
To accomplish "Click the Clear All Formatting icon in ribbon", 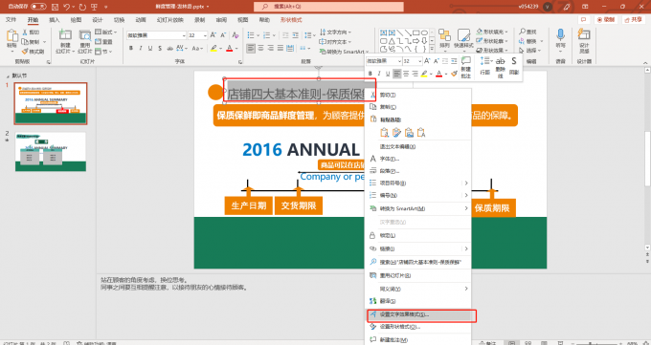I will point(236,35).
